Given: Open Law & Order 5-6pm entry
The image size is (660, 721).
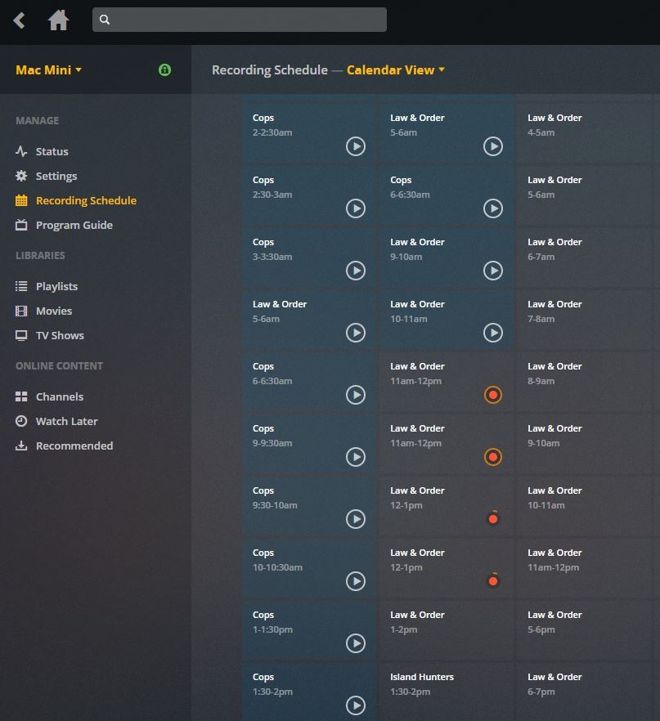Looking at the screenshot, I should tap(584, 629).
